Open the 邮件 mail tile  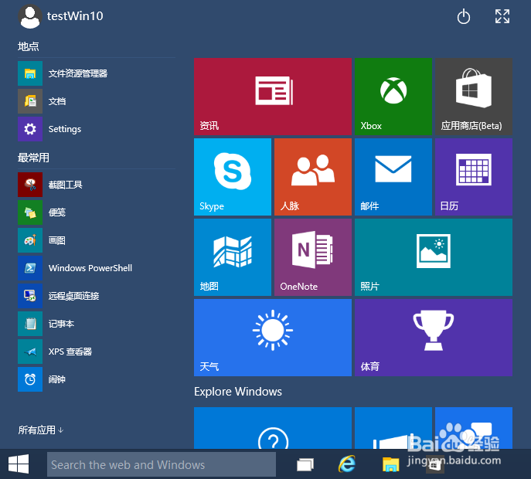(393, 177)
